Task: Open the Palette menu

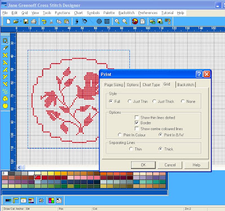Action: [109, 13]
